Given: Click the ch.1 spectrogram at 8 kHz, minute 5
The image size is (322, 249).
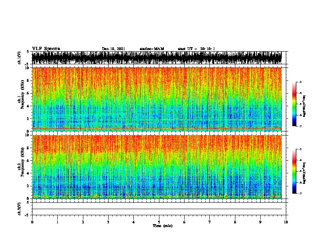Looking at the screenshot, I should [x=159, y=81].
